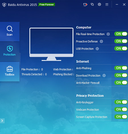This screenshot has height=134, width=128.
Task: Click the Baidu Antivirus shield logo
Action: tap(4, 5)
